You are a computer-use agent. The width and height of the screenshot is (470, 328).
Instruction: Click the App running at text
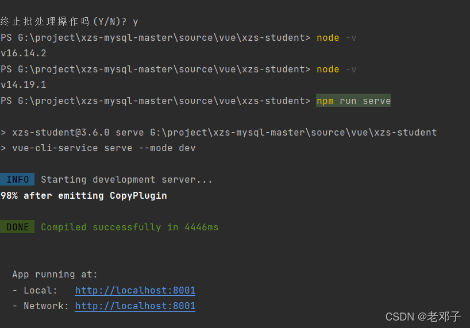click(55, 275)
